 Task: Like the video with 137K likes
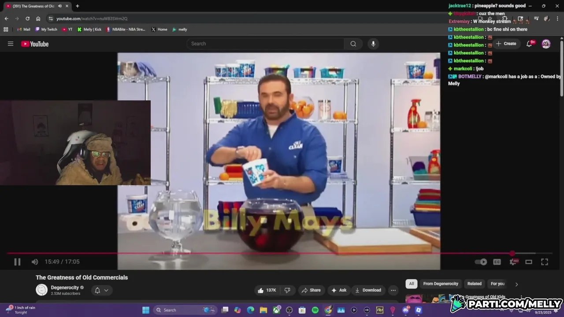tap(267, 290)
